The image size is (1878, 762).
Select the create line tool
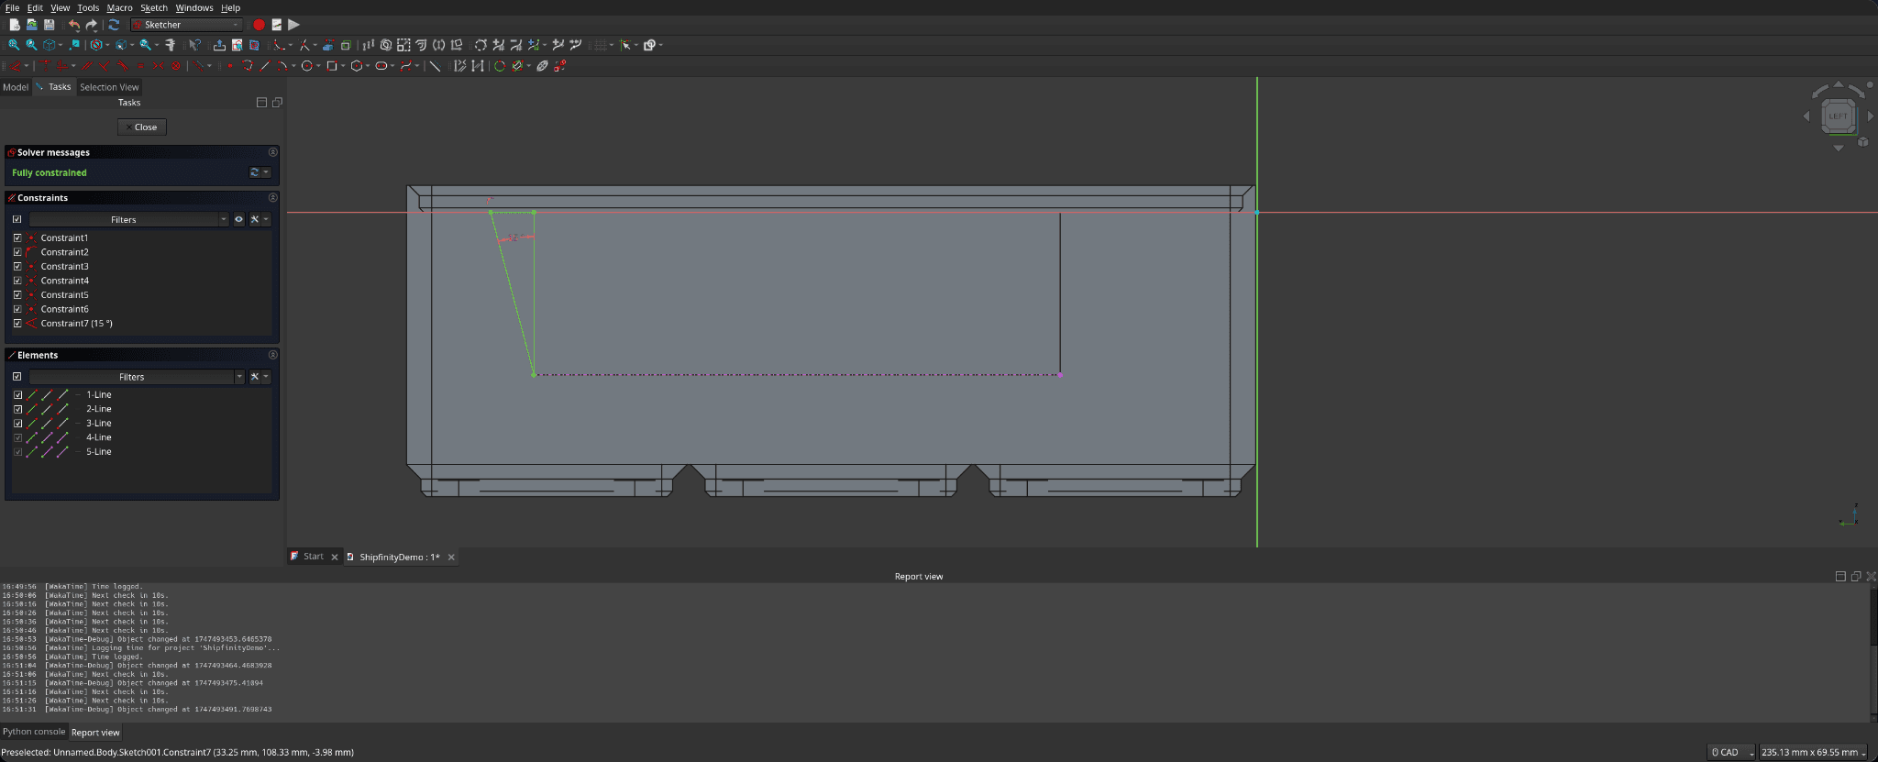pos(265,66)
